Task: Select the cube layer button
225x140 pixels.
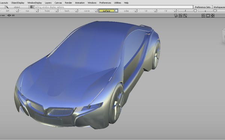Action: pos(126,11)
